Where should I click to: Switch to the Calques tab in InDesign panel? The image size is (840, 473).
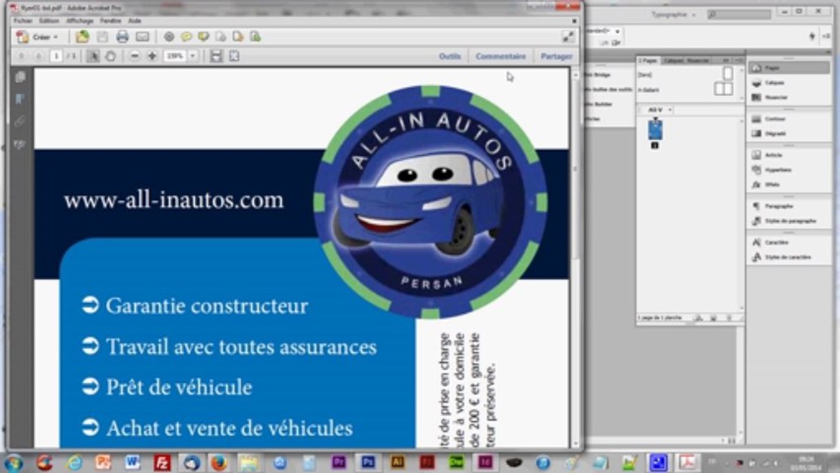pyautogui.click(x=673, y=60)
